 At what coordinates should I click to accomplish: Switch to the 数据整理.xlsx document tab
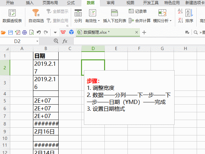(108, 32)
